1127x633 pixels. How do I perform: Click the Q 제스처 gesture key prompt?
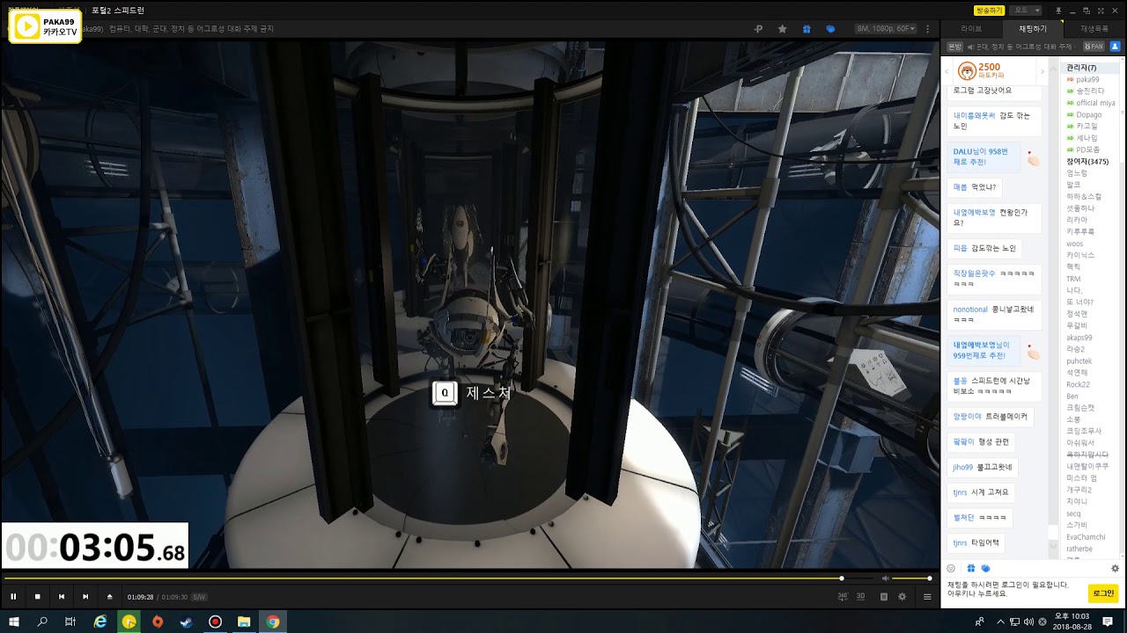471,393
